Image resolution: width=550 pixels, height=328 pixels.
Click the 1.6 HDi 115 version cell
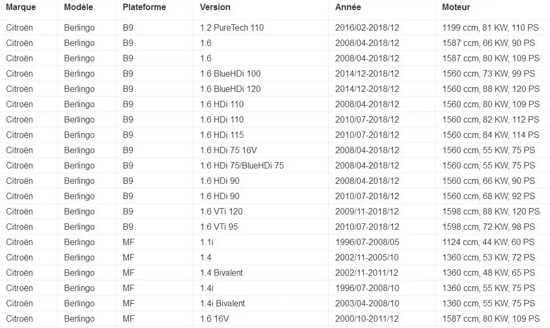click(261, 135)
